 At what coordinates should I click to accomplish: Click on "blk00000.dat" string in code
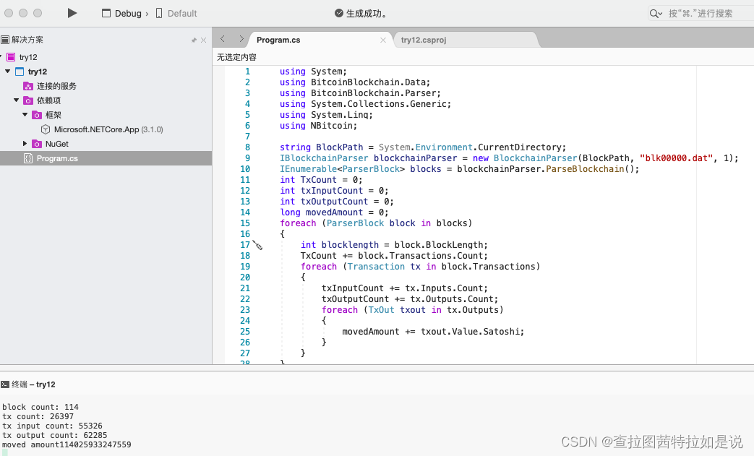[x=676, y=158]
